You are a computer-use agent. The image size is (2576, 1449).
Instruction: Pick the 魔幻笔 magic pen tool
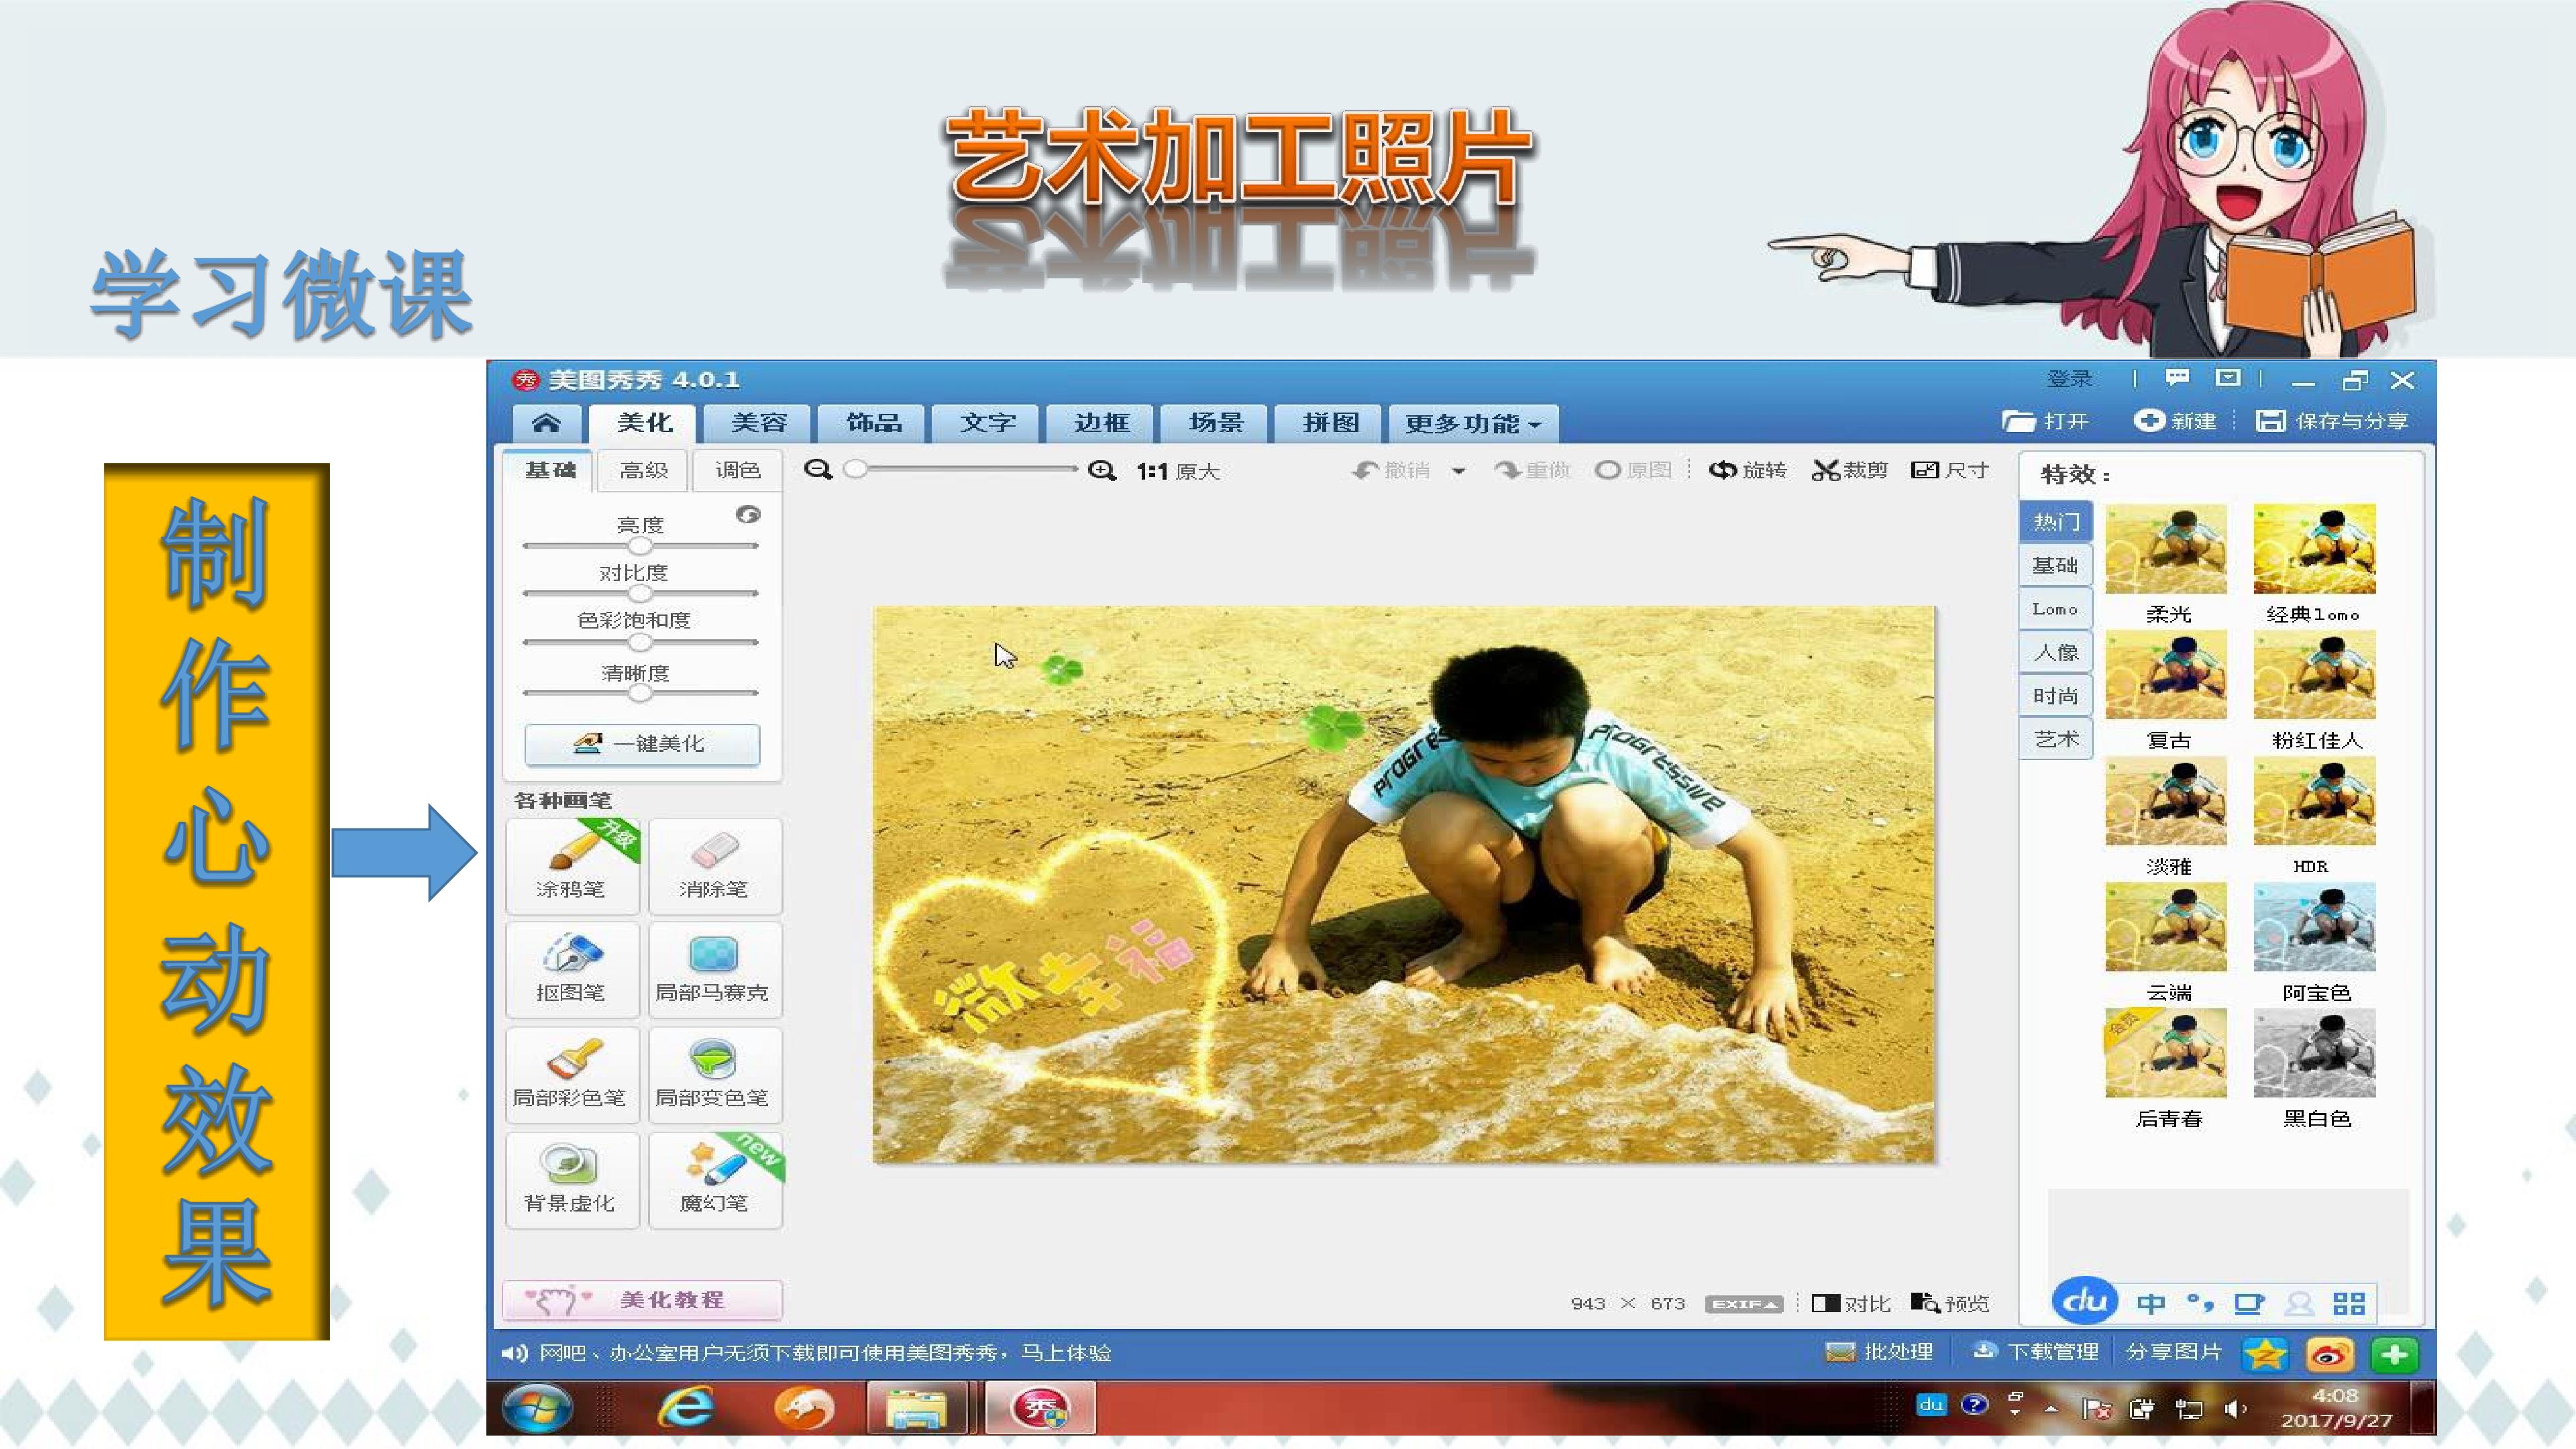(714, 1179)
